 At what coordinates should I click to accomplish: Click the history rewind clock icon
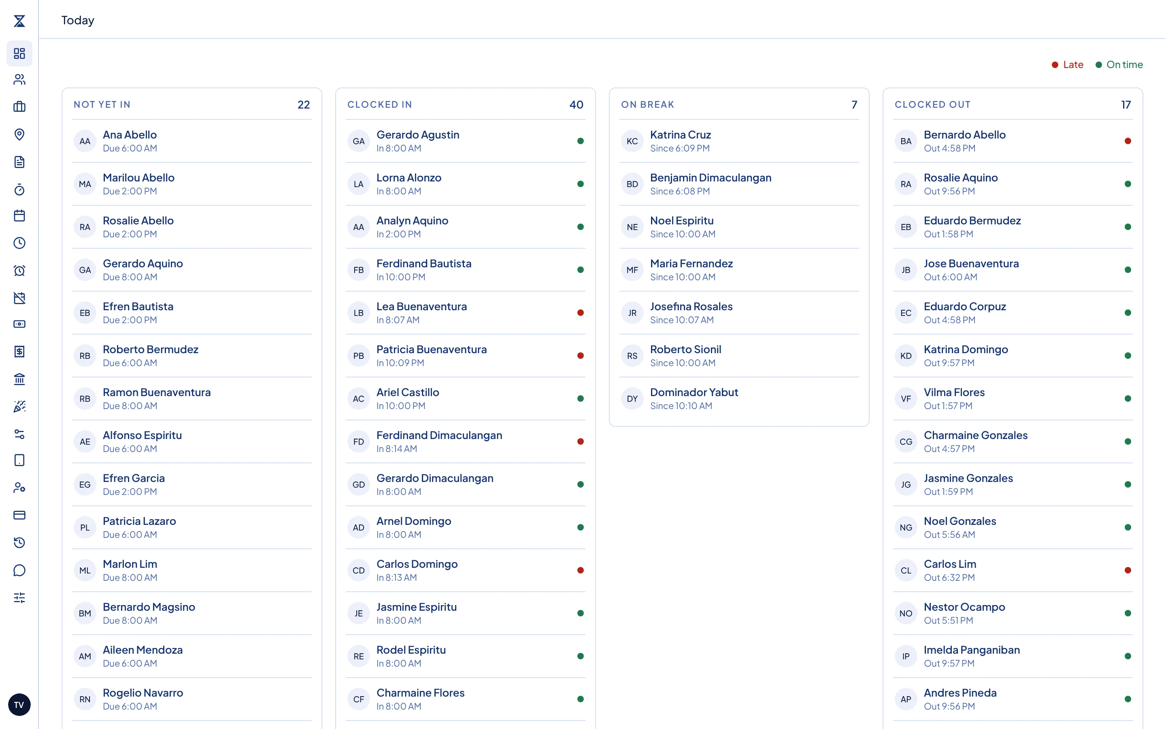(x=19, y=542)
